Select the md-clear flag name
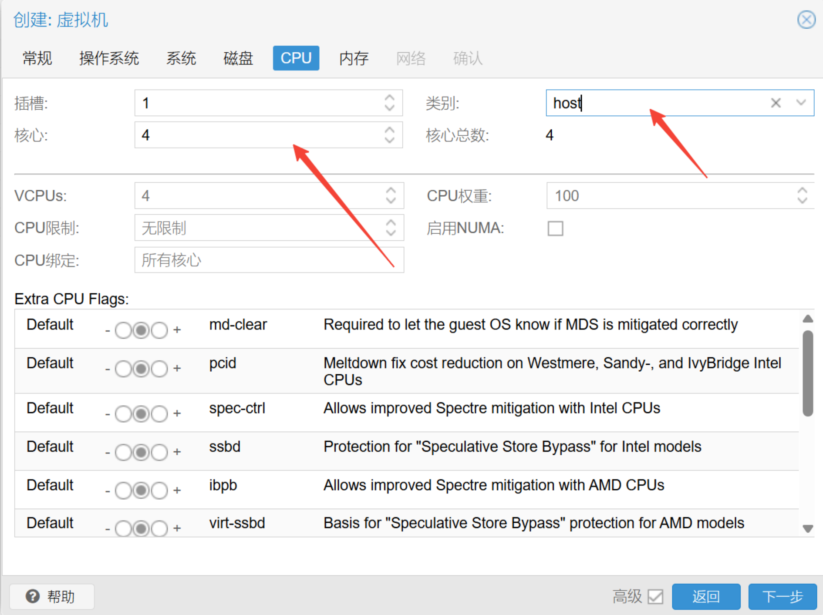This screenshot has width=823, height=615. click(238, 325)
